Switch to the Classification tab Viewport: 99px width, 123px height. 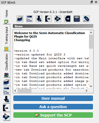tap(7, 64)
